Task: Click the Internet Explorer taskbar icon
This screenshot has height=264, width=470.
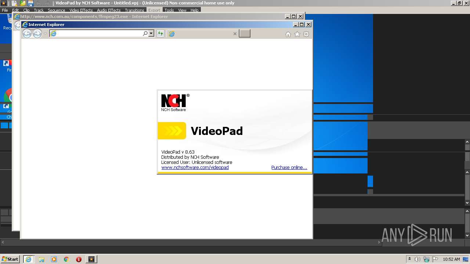Action: coord(28,259)
